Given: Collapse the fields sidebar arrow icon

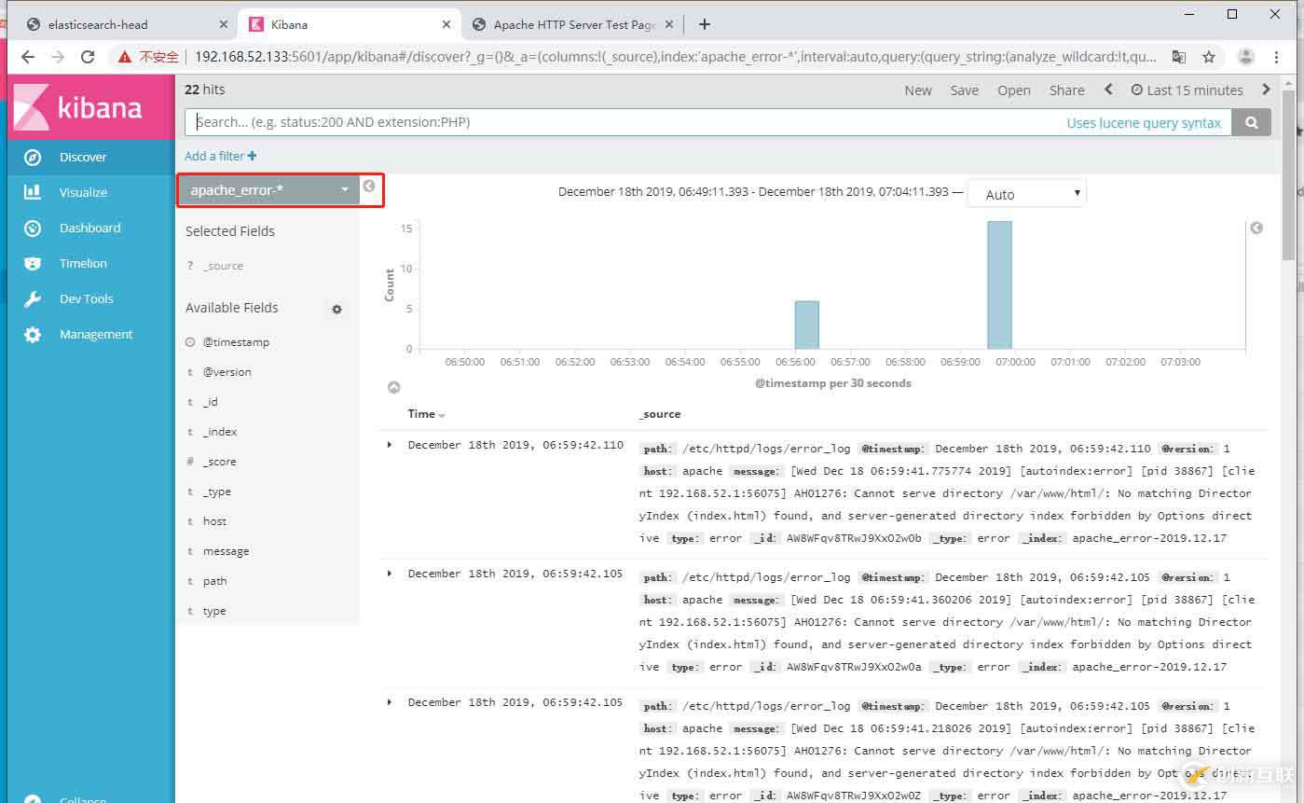Looking at the screenshot, I should (x=369, y=186).
